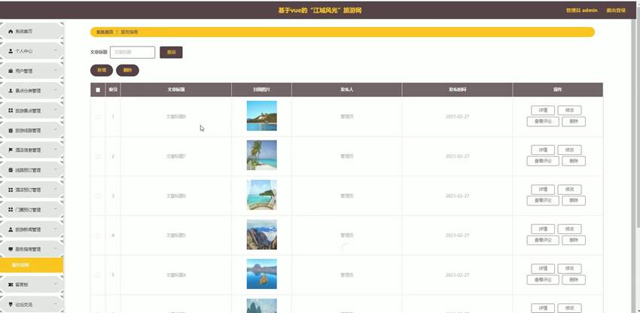Expand the 景点分类管理 menu arrow
Viewport: 640px width, 313px height.
coord(56,90)
